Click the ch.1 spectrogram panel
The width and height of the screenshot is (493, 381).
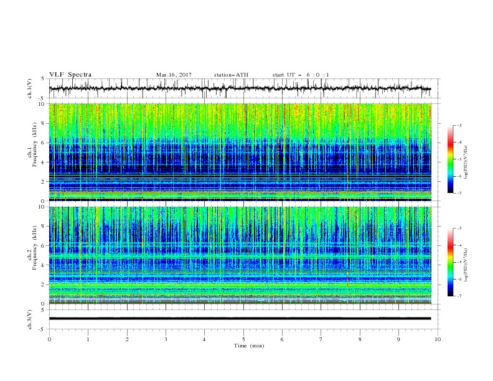240,152
